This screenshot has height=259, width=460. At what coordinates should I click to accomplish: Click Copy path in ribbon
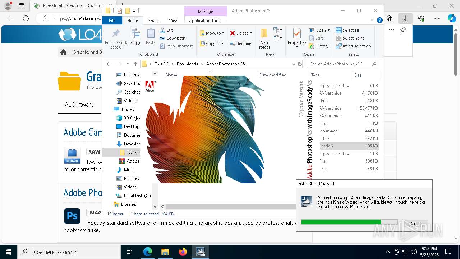pos(172,38)
